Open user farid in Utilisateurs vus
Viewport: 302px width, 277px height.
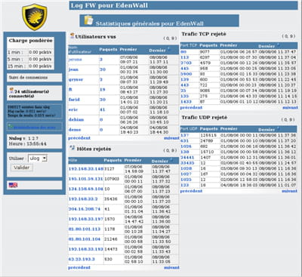pyautogui.click(x=74, y=100)
